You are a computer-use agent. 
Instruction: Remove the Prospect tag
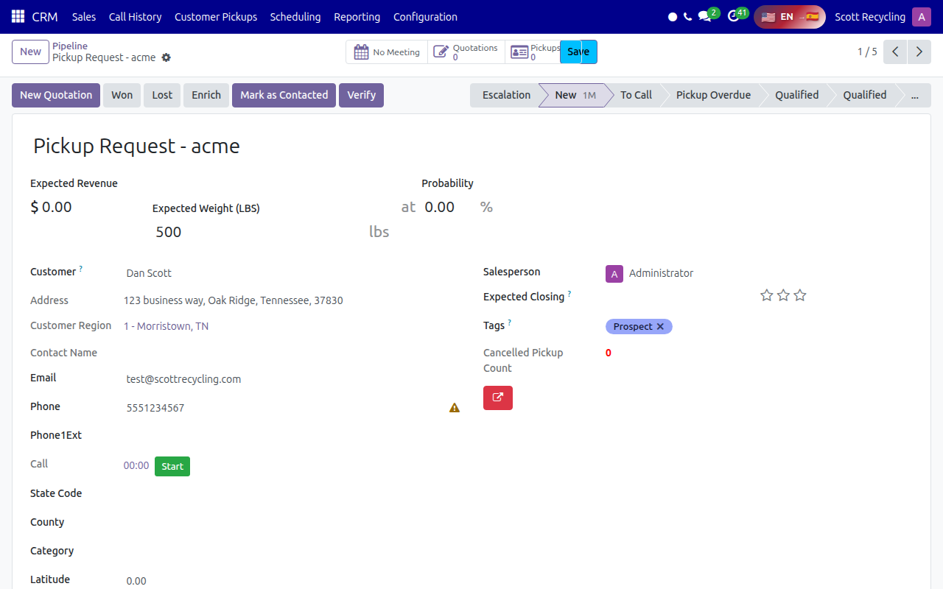[x=660, y=326]
